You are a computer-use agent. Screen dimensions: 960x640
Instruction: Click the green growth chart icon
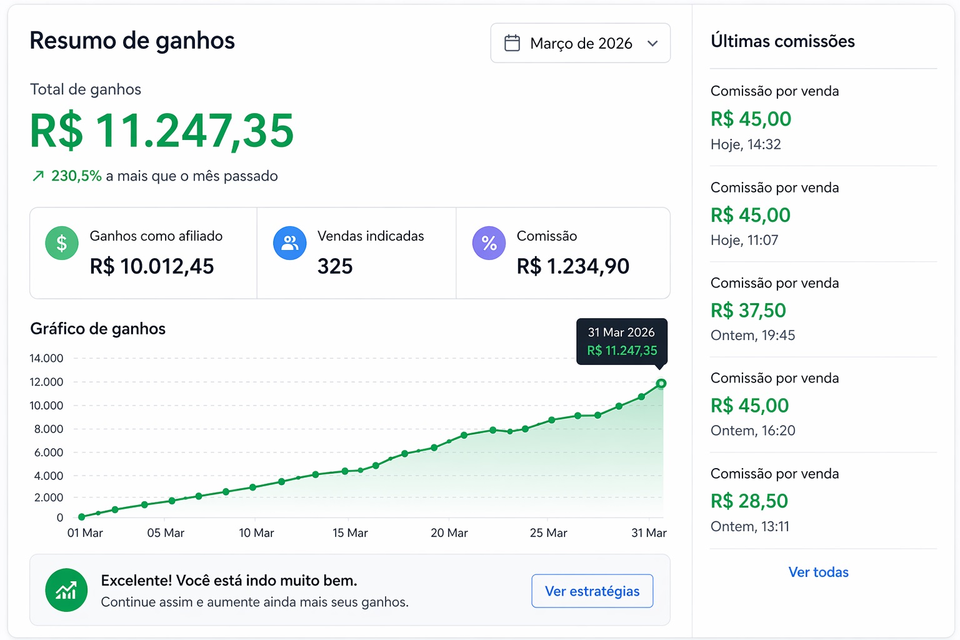click(66, 590)
